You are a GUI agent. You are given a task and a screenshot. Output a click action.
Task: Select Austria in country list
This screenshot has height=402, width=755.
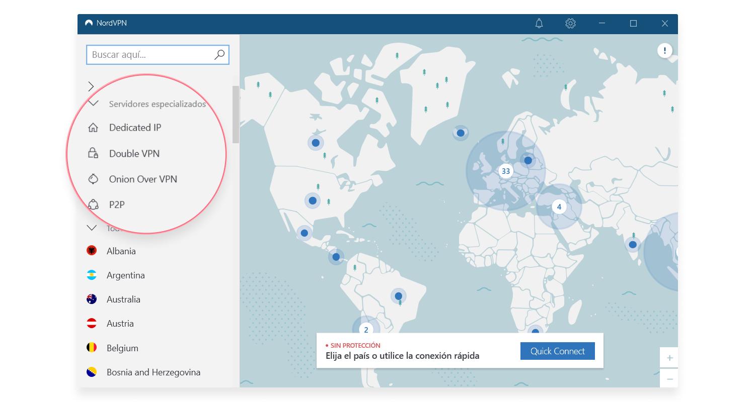coord(120,324)
